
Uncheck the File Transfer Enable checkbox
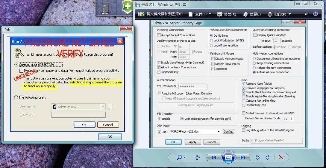point(160,119)
